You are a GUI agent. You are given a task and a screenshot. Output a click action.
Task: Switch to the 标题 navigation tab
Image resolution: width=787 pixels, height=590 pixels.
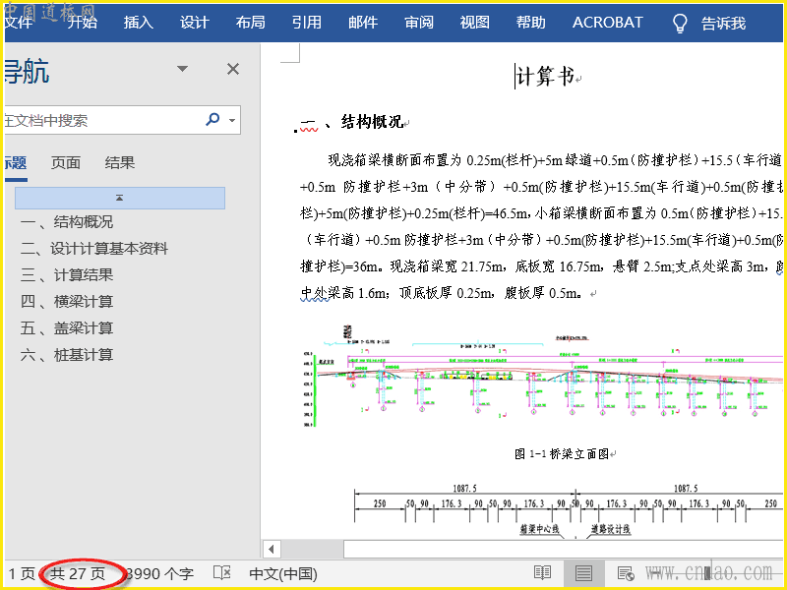pyautogui.click(x=16, y=162)
